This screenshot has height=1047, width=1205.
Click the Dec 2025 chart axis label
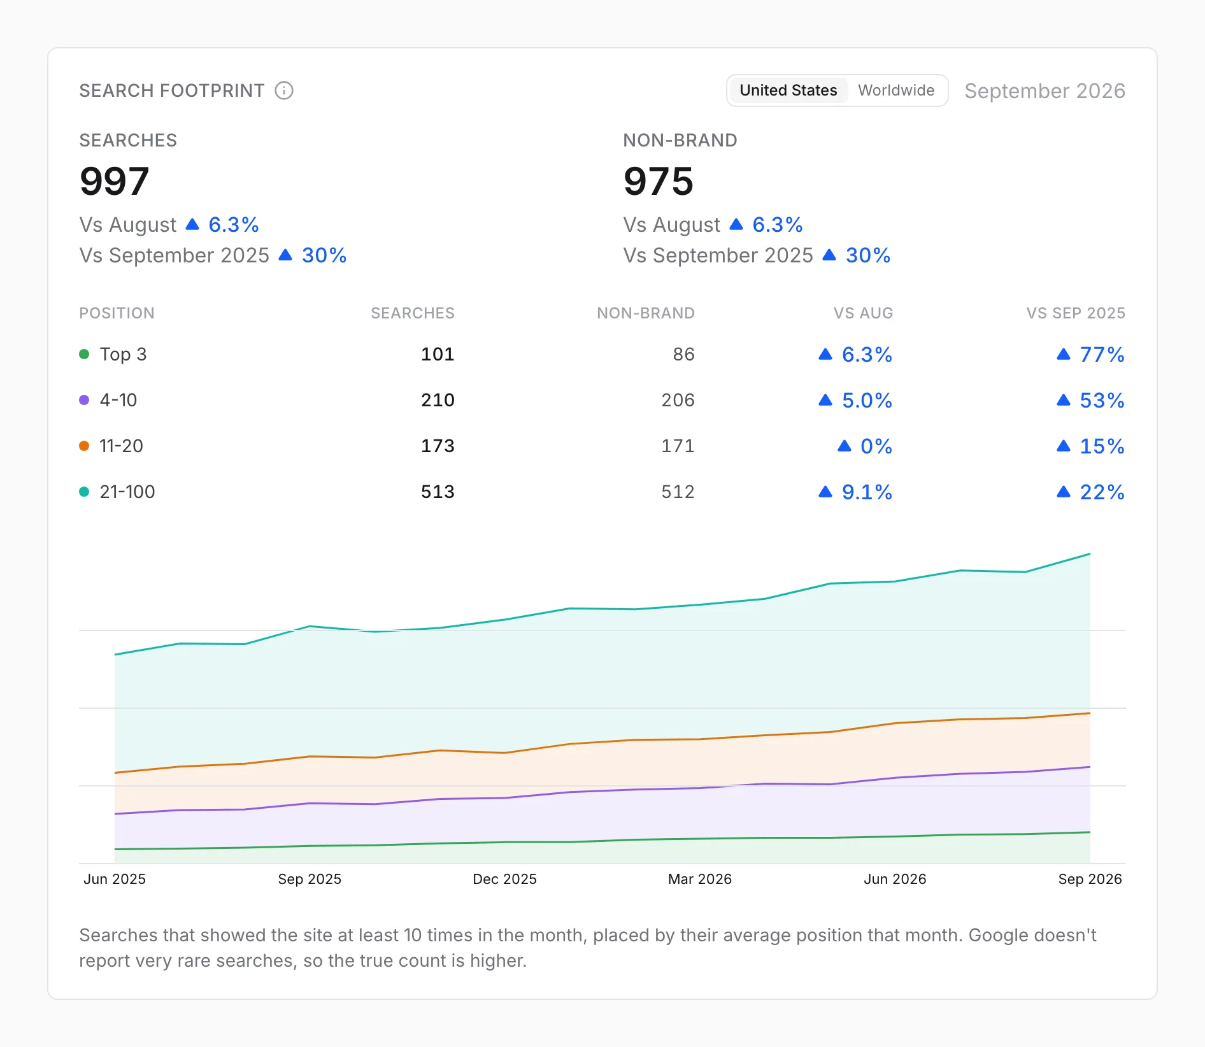click(504, 879)
